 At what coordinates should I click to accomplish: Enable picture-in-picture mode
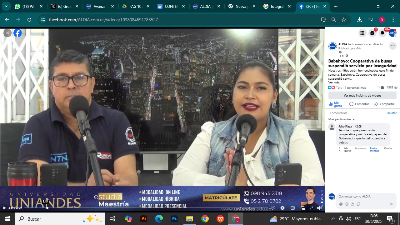(302, 208)
